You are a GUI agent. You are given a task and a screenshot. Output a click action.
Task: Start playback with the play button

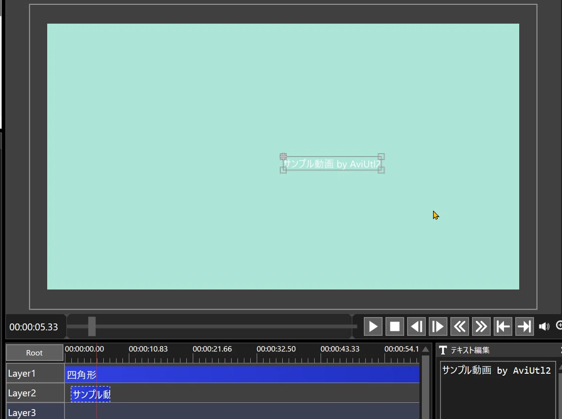(x=373, y=326)
